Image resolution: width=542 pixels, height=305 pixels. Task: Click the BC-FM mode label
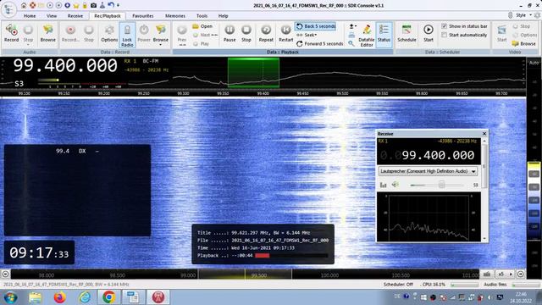click(151, 61)
